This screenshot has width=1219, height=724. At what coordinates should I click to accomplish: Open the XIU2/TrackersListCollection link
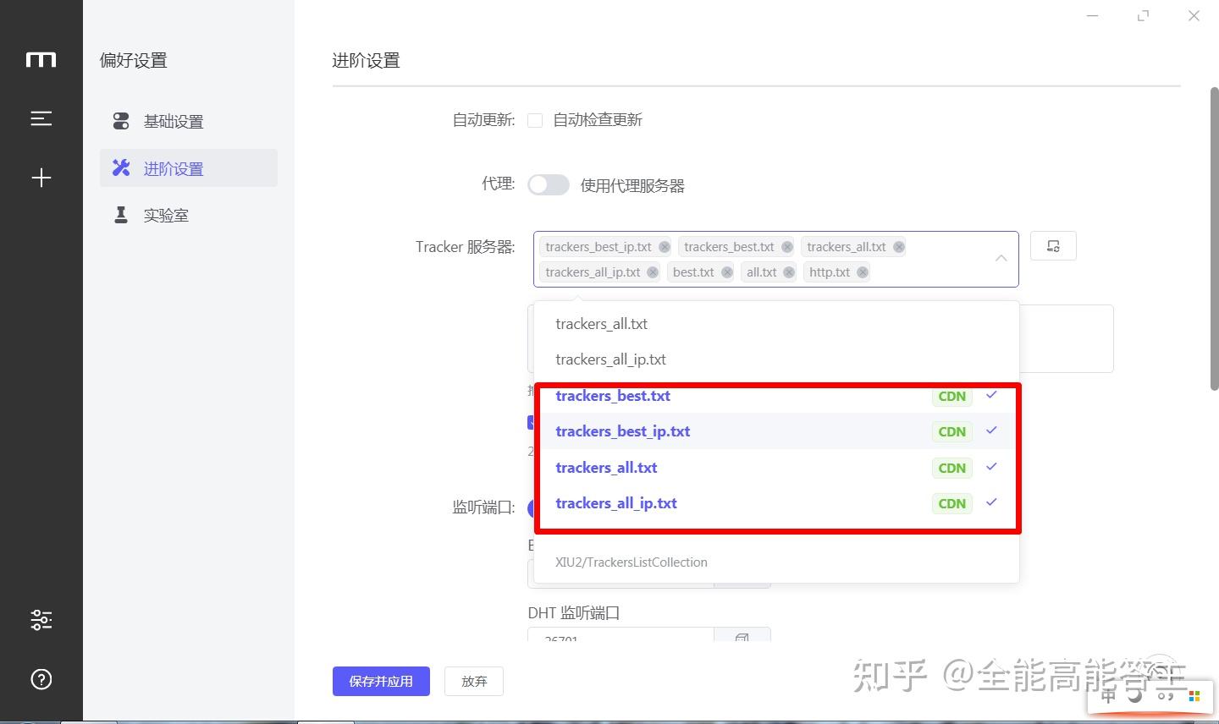click(631, 562)
